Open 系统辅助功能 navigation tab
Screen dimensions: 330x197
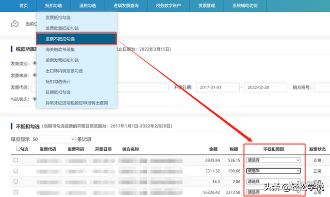245,6
